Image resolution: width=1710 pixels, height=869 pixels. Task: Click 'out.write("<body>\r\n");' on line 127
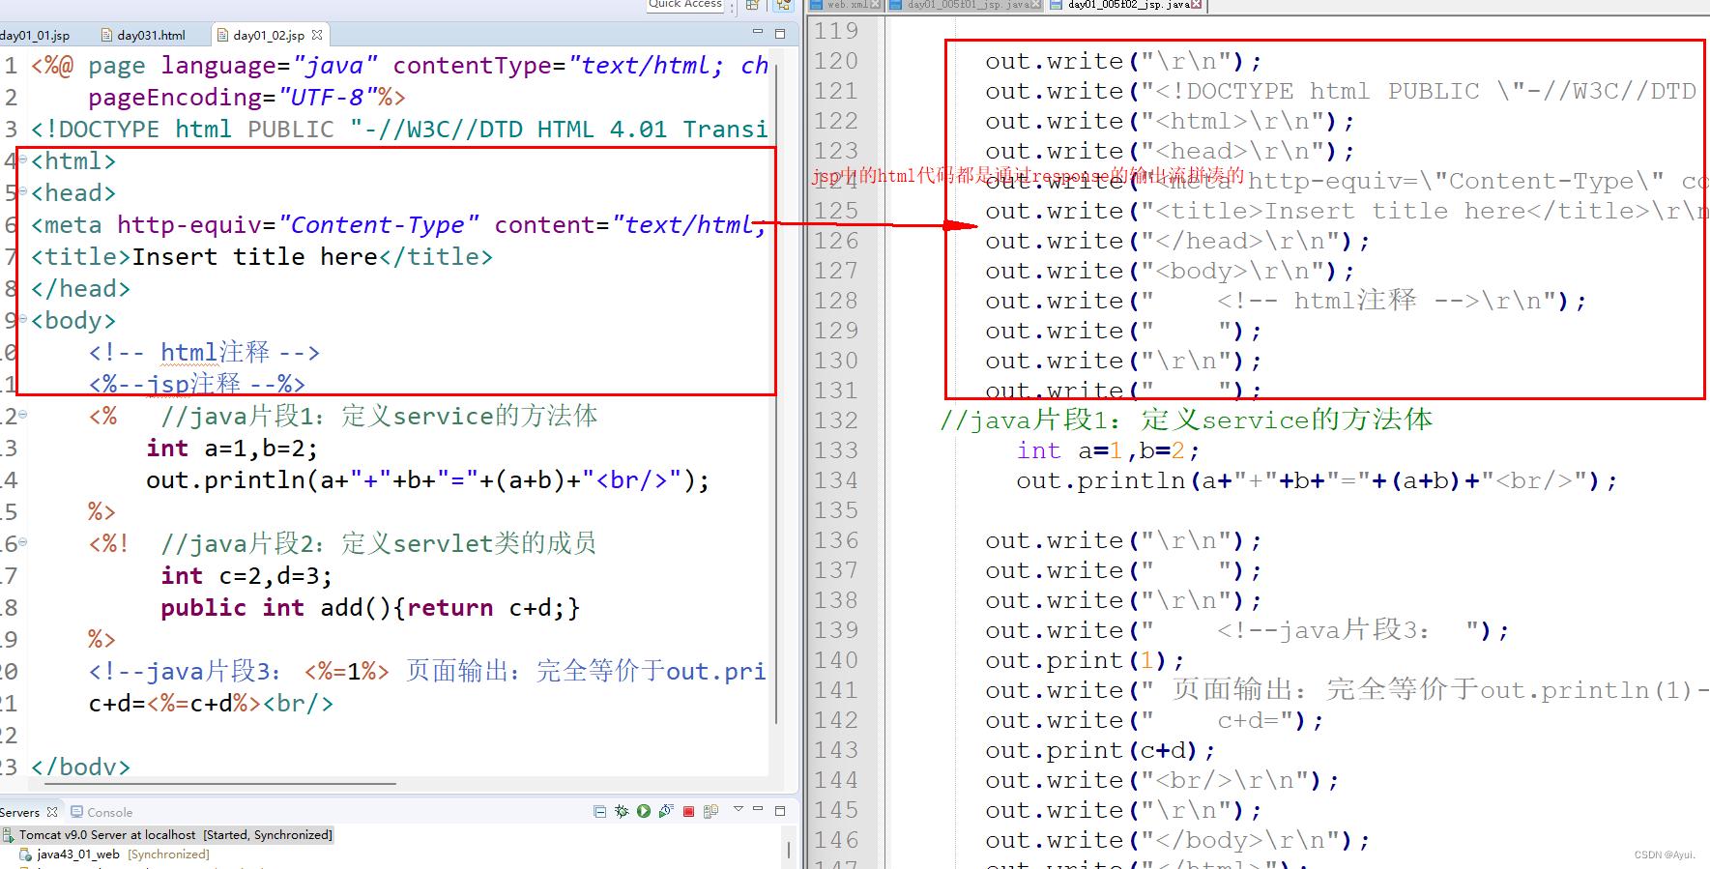tap(1170, 271)
